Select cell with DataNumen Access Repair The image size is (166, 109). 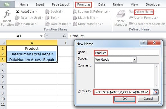point(32,60)
